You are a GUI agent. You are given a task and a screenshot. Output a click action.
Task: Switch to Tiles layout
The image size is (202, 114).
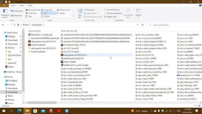(29, 16)
